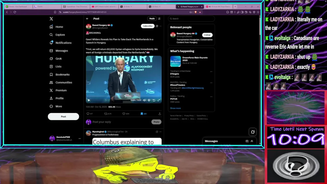Open the Privacy Policy link
327x184 pixels.
189,116
